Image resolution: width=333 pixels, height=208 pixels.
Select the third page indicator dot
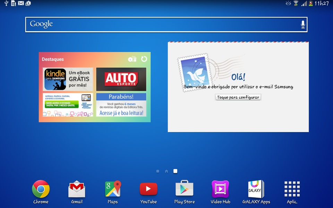175,171
